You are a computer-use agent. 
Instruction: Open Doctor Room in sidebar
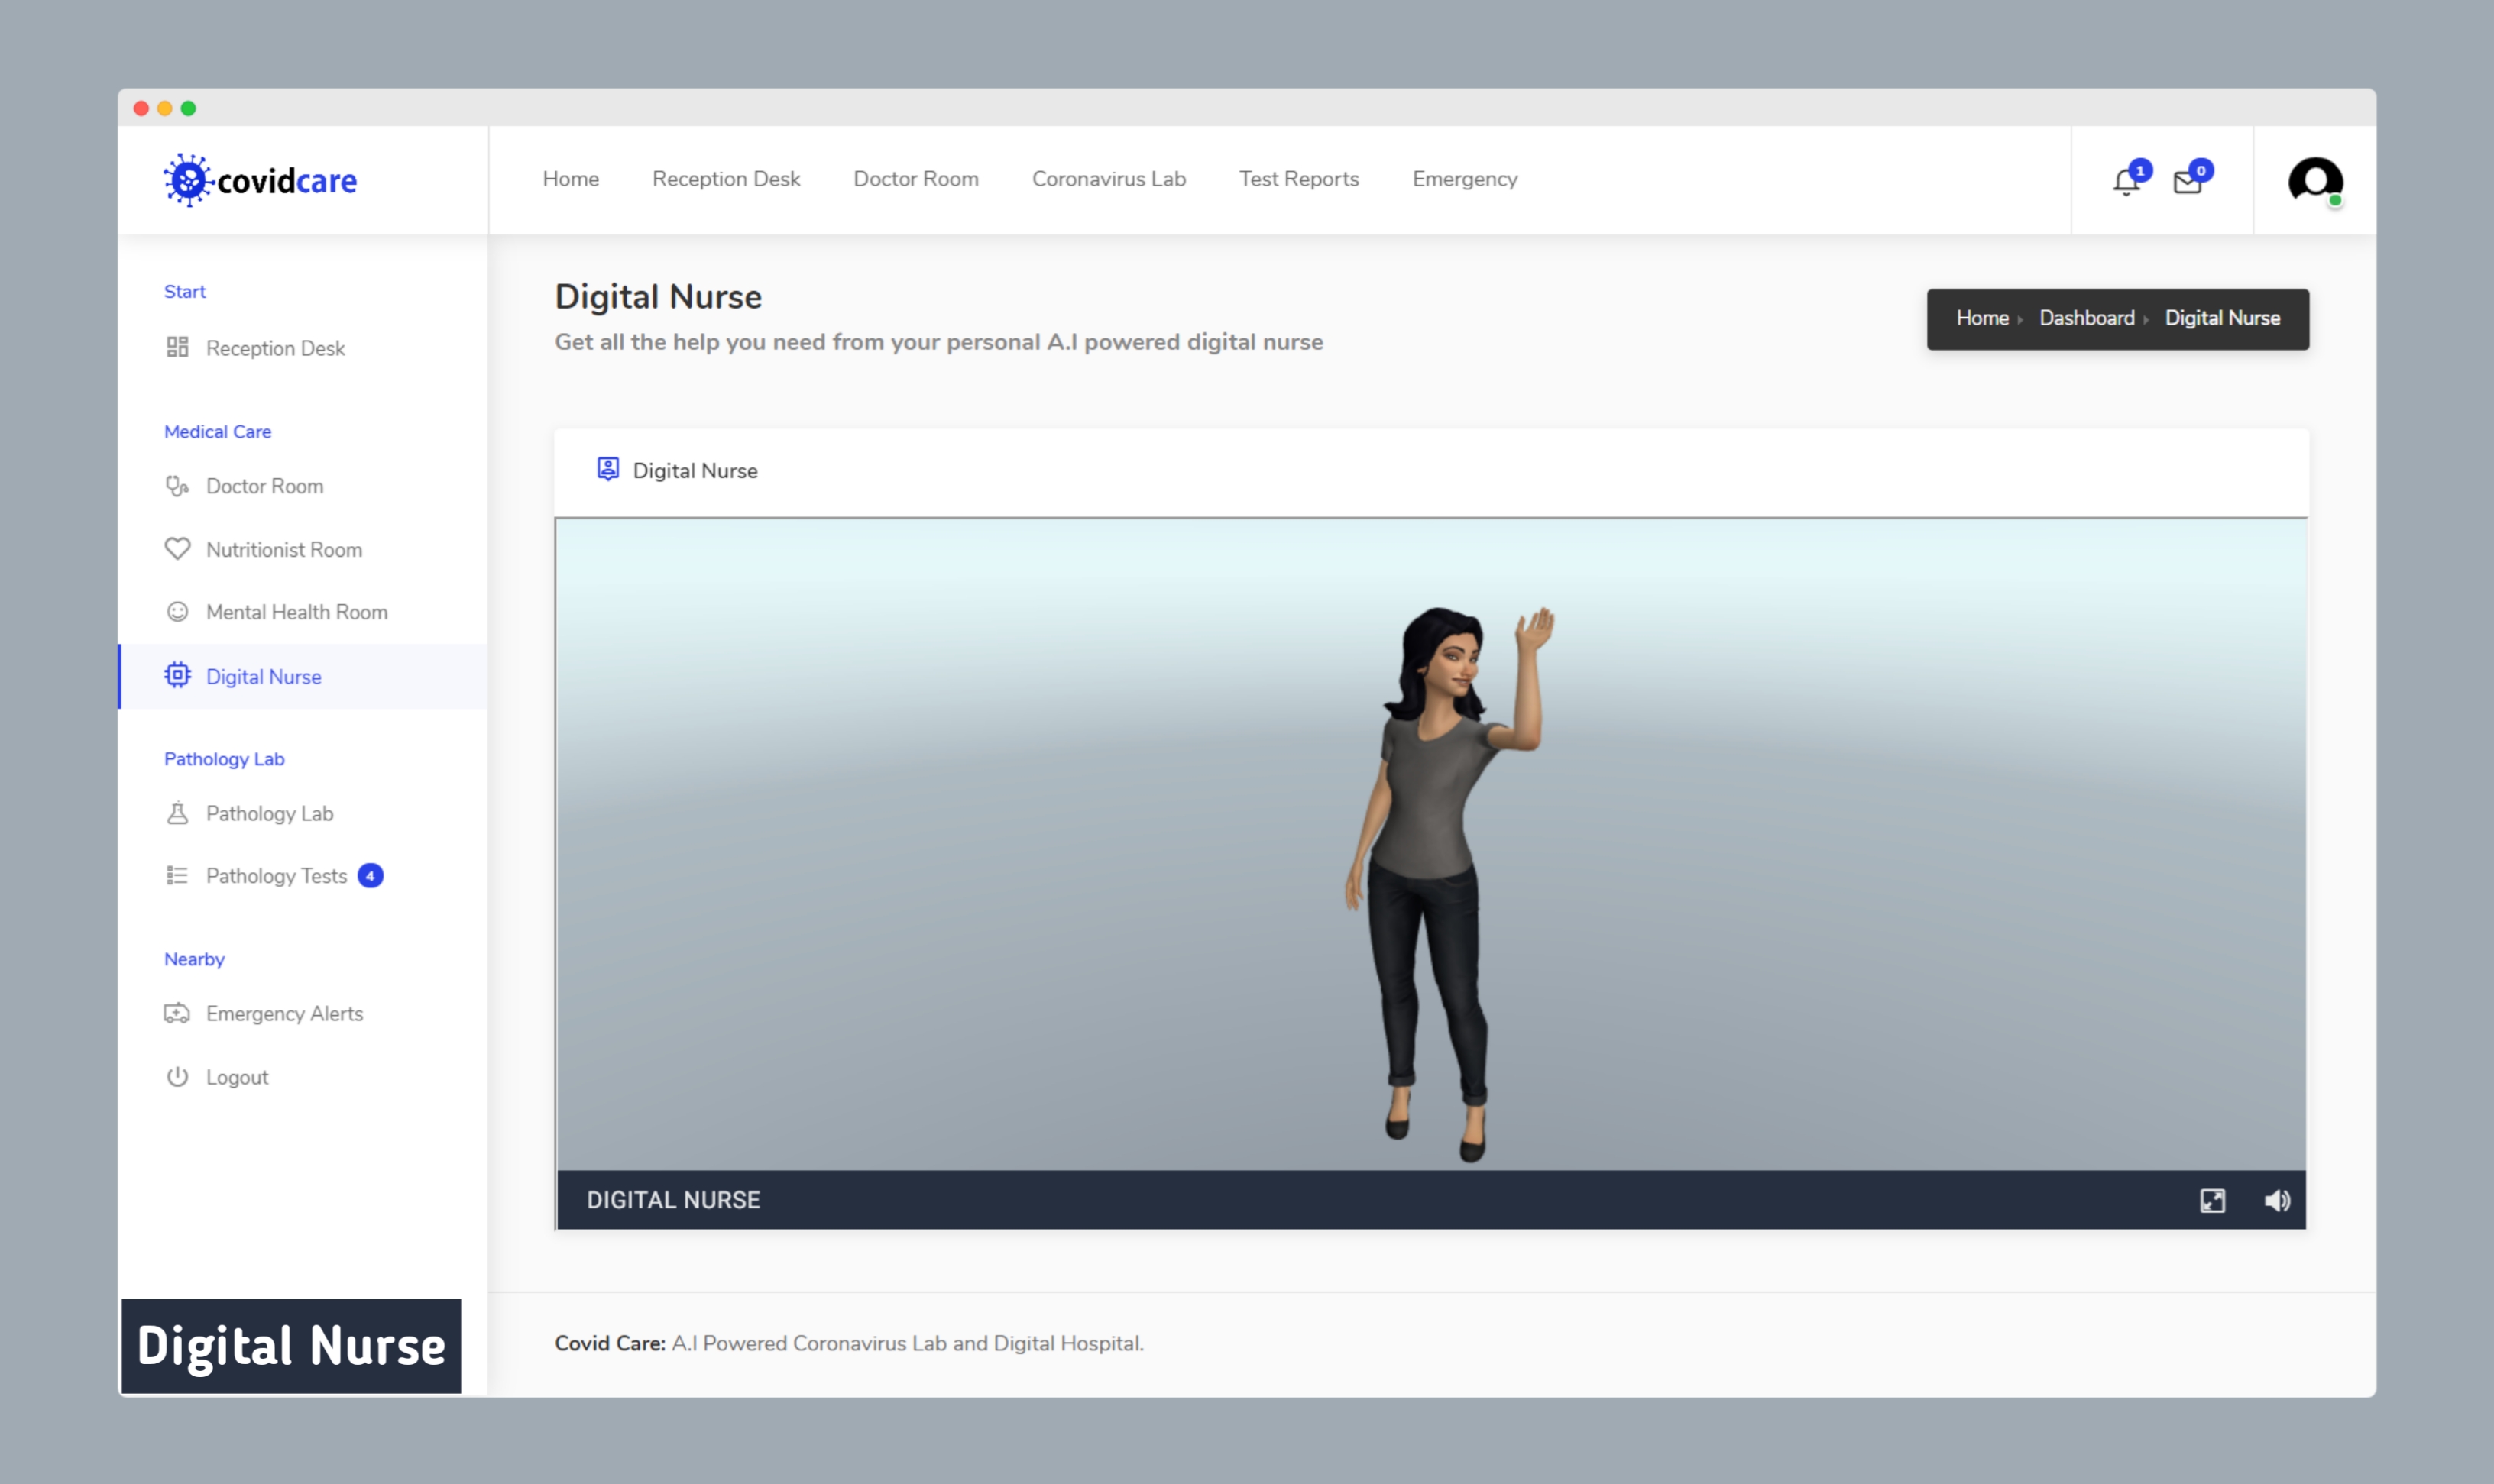(x=264, y=486)
